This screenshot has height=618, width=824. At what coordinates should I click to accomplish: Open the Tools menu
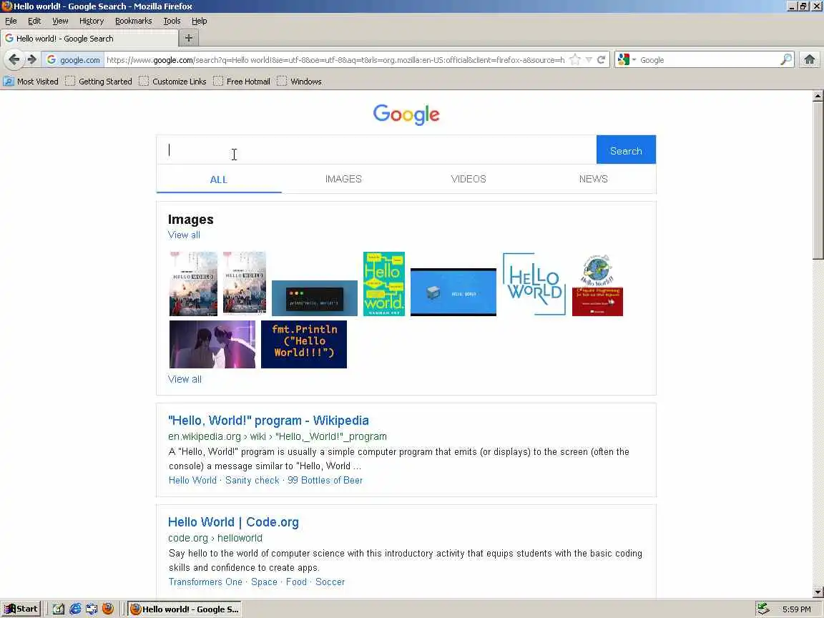[x=172, y=21]
